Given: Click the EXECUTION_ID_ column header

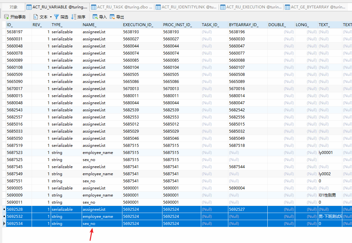Looking at the screenshot, I should pyautogui.click(x=142, y=25).
